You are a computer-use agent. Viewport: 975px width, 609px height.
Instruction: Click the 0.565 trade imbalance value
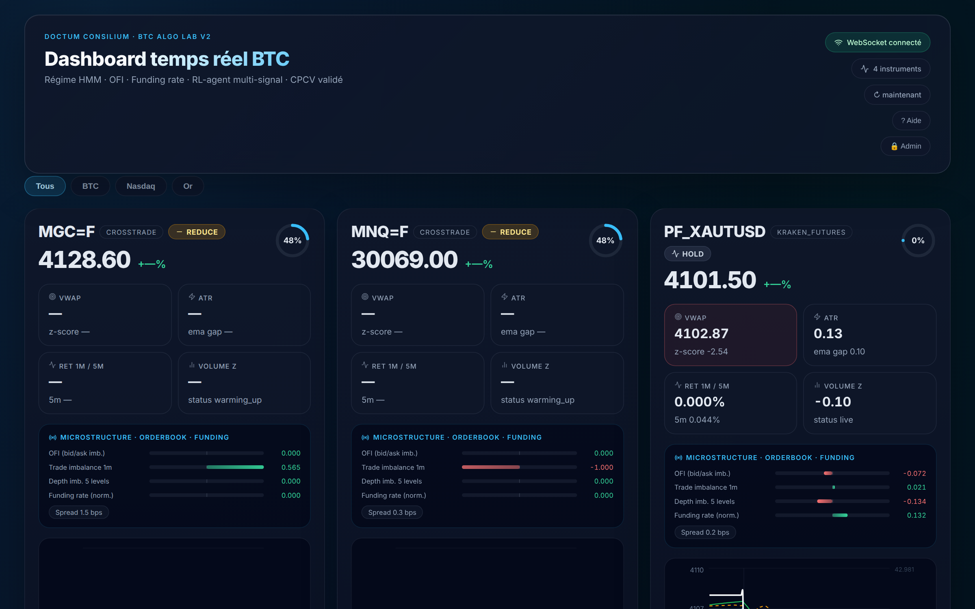point(291,467)
